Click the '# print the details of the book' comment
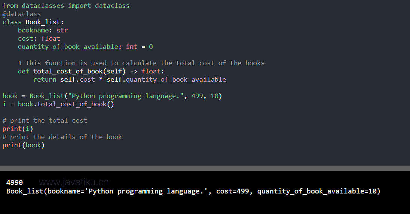The height and width of the screenshot is (214, 410). tap(62, 137)
